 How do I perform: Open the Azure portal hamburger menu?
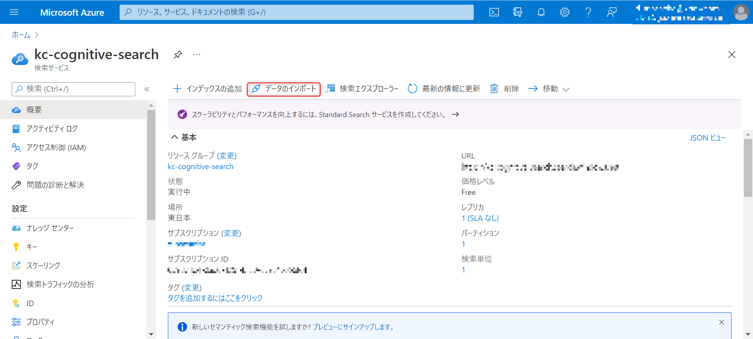(x=14, y=12)
